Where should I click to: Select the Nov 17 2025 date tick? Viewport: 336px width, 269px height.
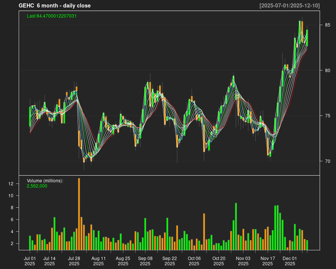tap(268, 261)
